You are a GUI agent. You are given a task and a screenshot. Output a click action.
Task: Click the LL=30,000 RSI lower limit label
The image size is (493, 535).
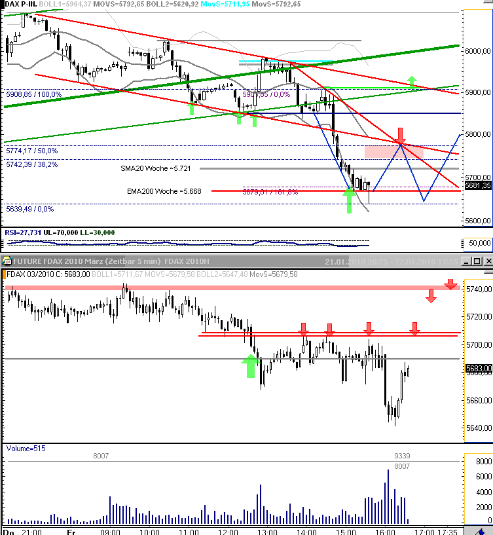(x=98, y=232)
